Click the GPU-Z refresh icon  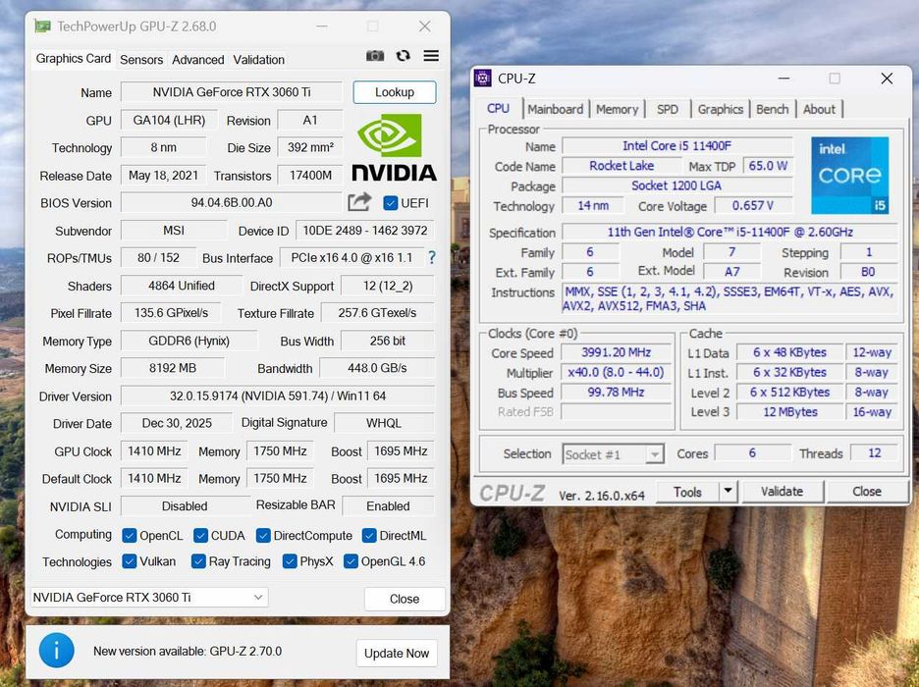click(403, 56)
